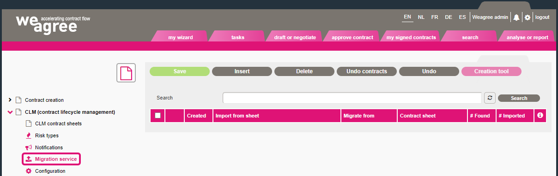Viewport: 558px width, 176px height.
Task: Sort by Import from sheet column header
Action: 277,116
